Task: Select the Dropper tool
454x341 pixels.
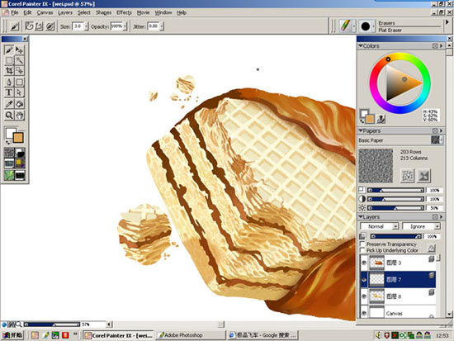Action: pos(9,104)
